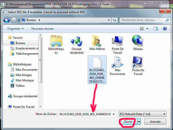Click the Ouvrir button
173x130 pixels.
pos(128,122)
